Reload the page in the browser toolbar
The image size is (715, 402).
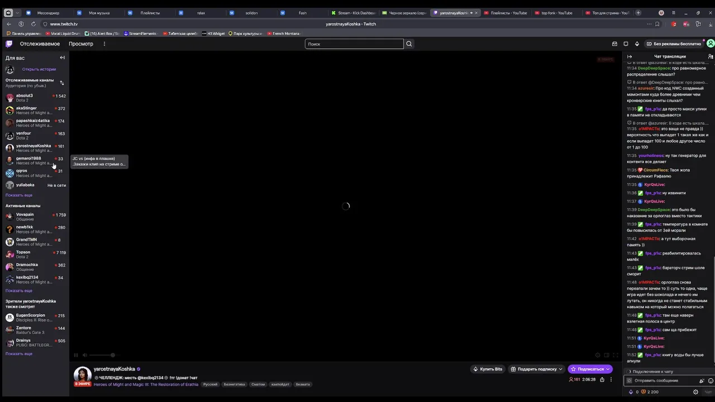[34, 24]
